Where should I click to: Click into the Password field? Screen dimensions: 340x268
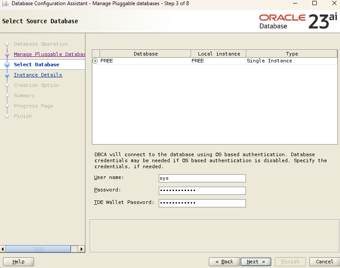tap(202, 191)
